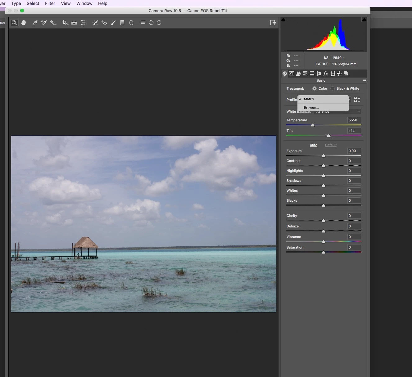412x377 pixels.
Task: Open the Window menu
Action: pyautogui.click(x=84, y=3)
